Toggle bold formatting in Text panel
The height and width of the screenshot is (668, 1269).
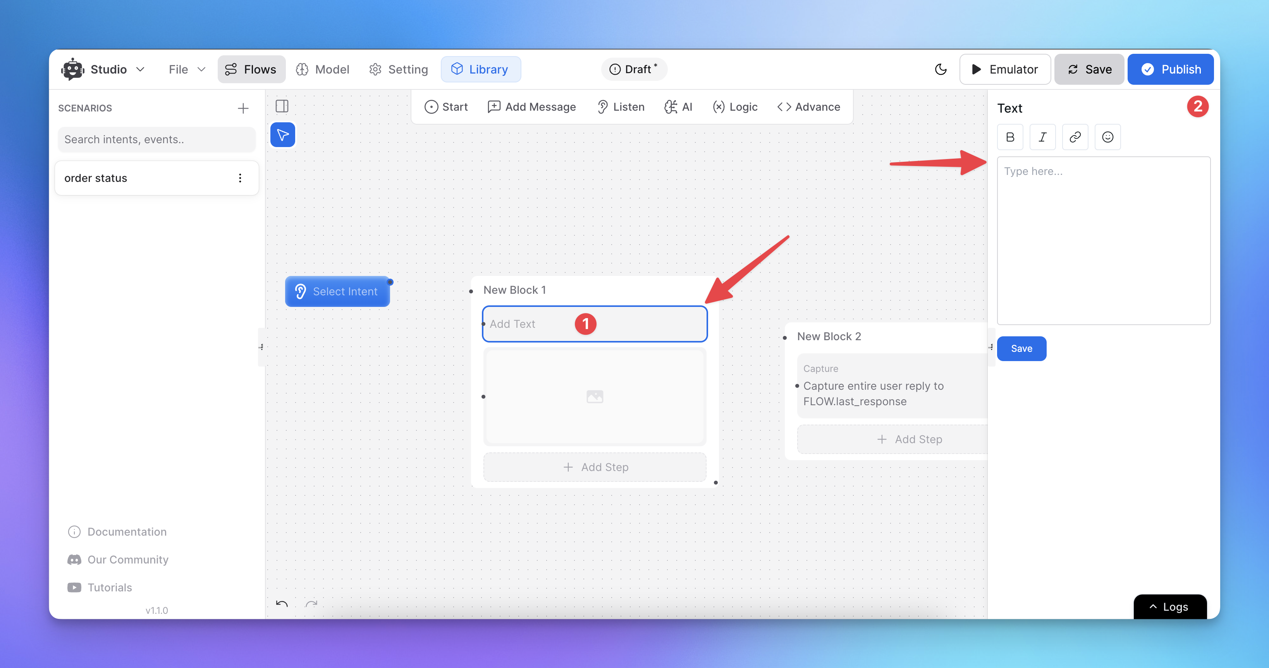coord(1010,137)
